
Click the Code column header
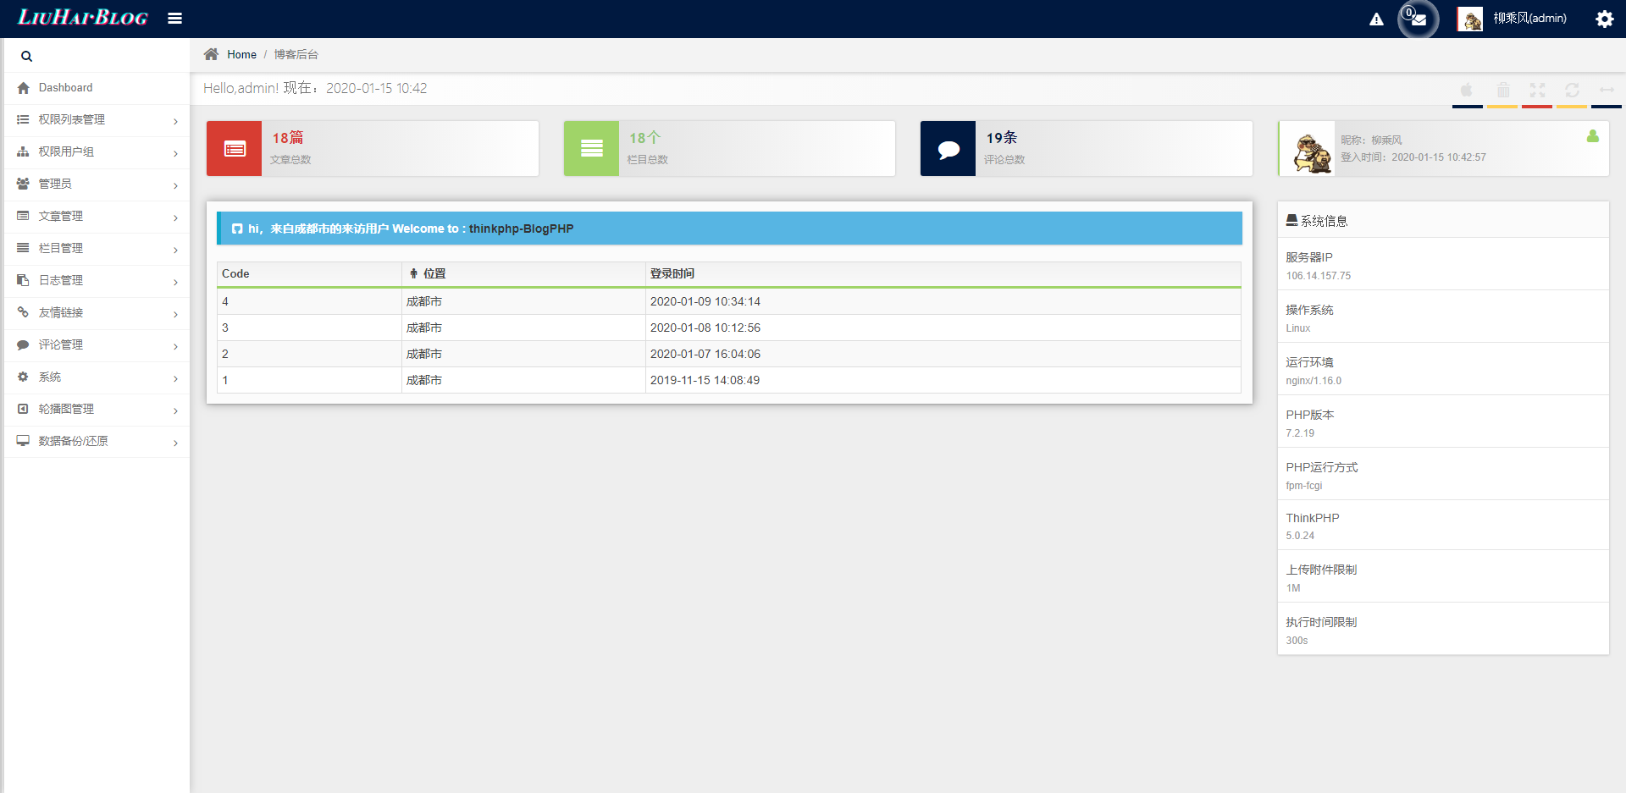coord(235,274)
